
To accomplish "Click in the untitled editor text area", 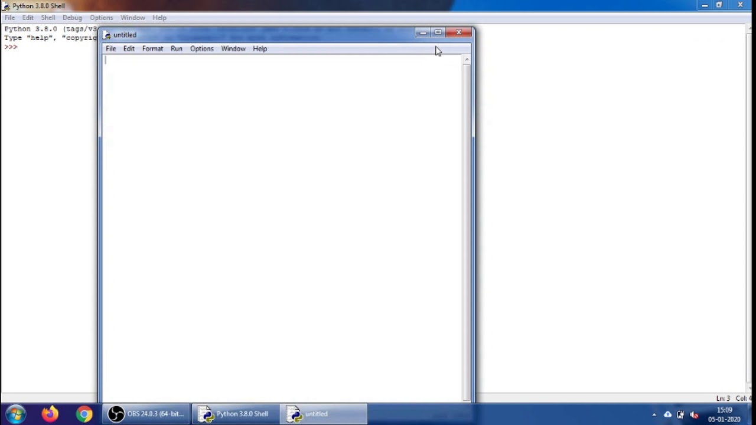I will [x=282, y=228].
